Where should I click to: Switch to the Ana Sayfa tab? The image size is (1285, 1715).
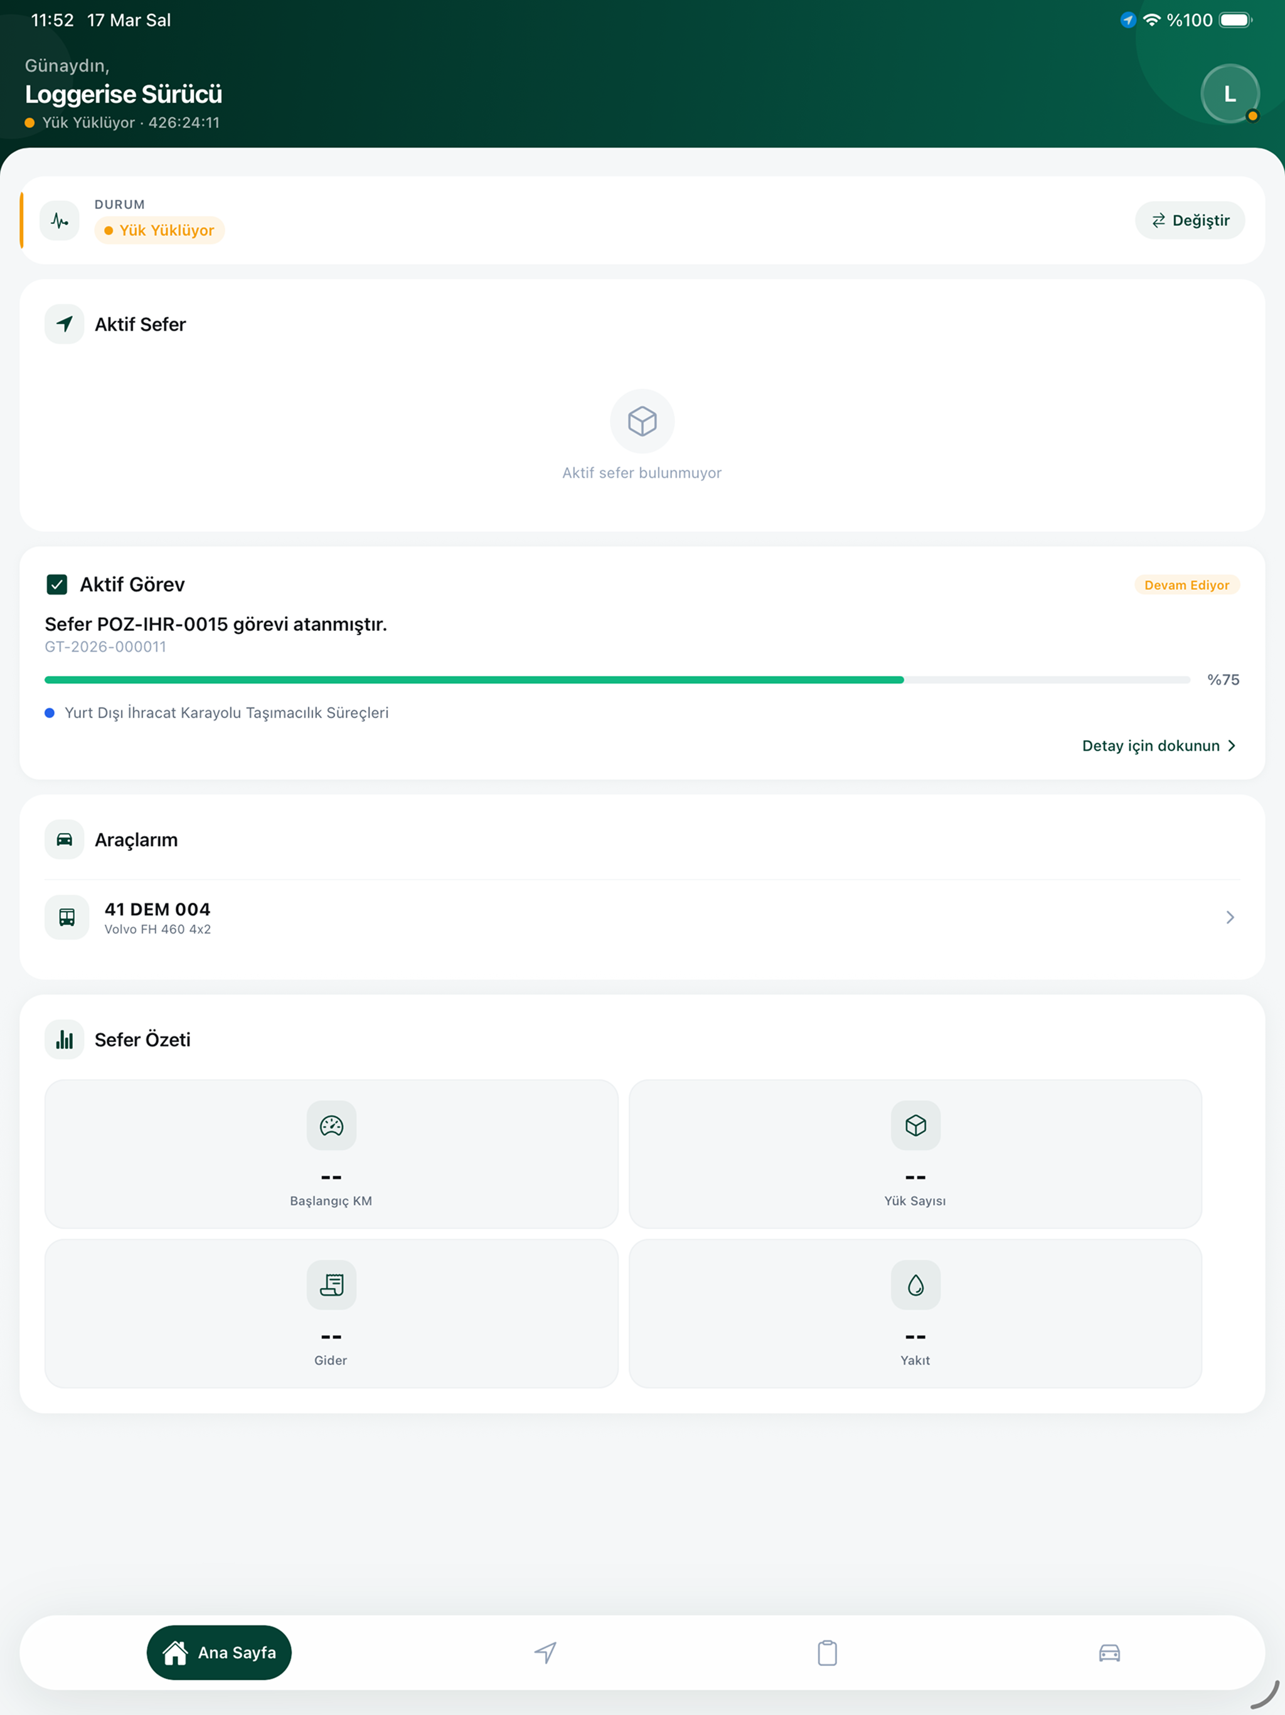(220, 1652)
